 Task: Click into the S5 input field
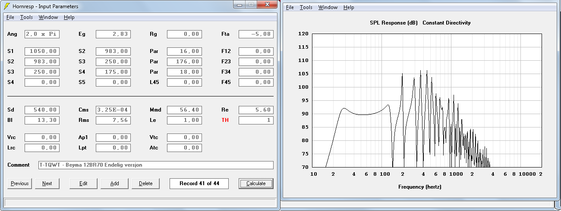coord(113,82)
